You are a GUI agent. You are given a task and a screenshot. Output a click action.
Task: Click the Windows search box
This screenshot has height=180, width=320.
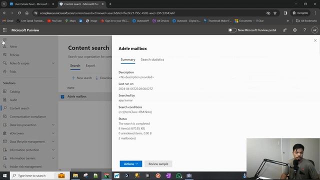tap(40, 175)
